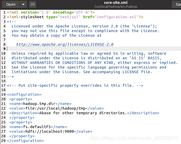Click line number 16 in the gutter
This screenshot has width=181, height=144.
point(3,81)
